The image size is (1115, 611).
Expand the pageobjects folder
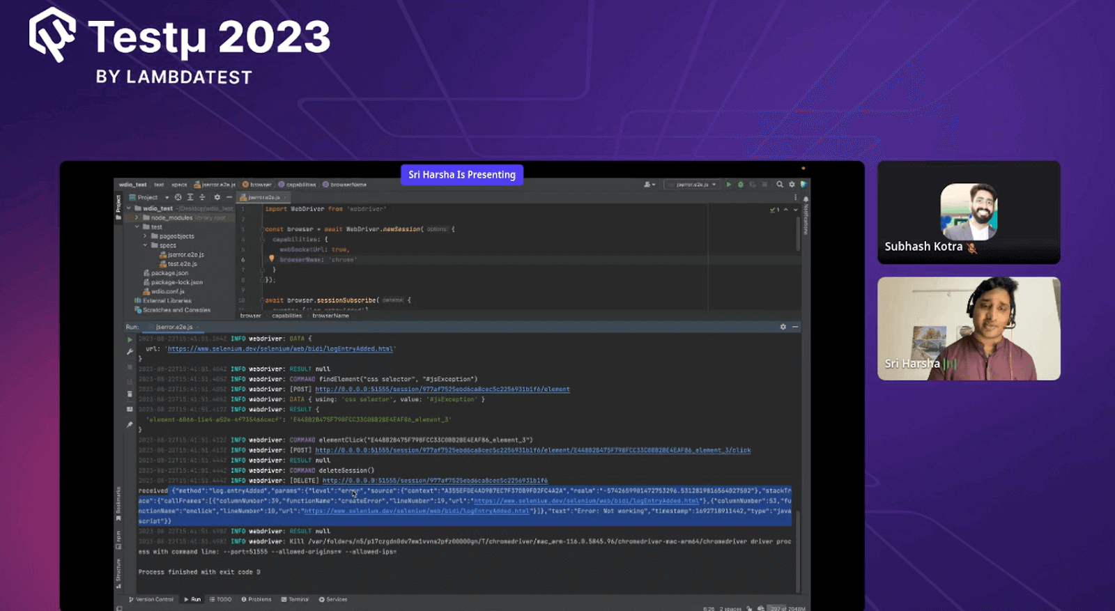pos(146,236)
